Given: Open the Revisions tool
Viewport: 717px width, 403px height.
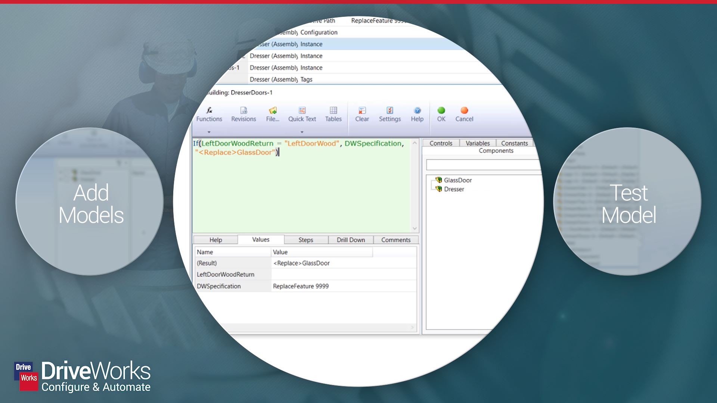Looking at the screenshot, I should pos(243,114).
